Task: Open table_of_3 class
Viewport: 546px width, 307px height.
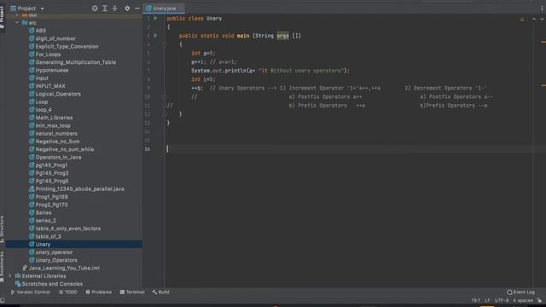Action: click(48, 236)
